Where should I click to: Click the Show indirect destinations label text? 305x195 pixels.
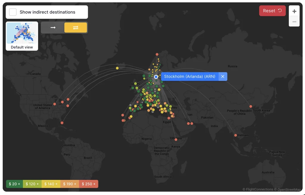tap(47, 12)
